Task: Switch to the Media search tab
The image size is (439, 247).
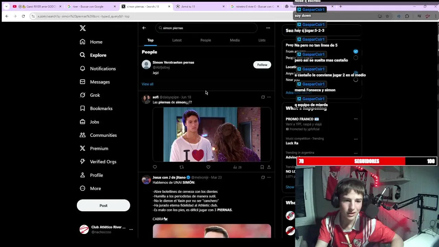Action: coord(235,40)
